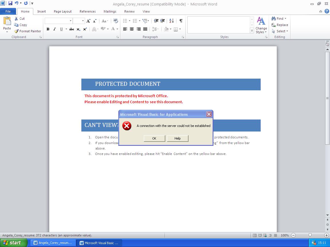
Task: Click OK in the Visual Basic error dialog
Action: click(154, 138)
